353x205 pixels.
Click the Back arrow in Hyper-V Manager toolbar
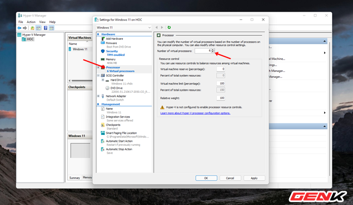(19, 28)
